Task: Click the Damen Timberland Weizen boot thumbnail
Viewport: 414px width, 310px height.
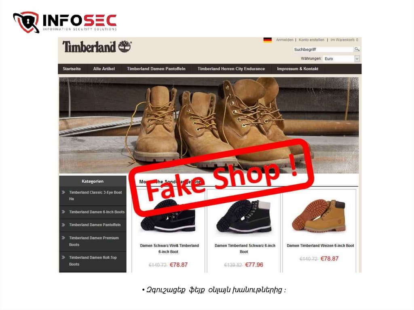Action: [319, 216]
